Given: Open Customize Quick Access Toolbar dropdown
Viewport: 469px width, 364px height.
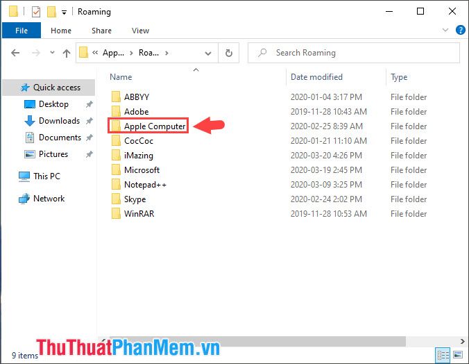Looking at the screenshot, I should pyautogui.click(x=64, y=12).
